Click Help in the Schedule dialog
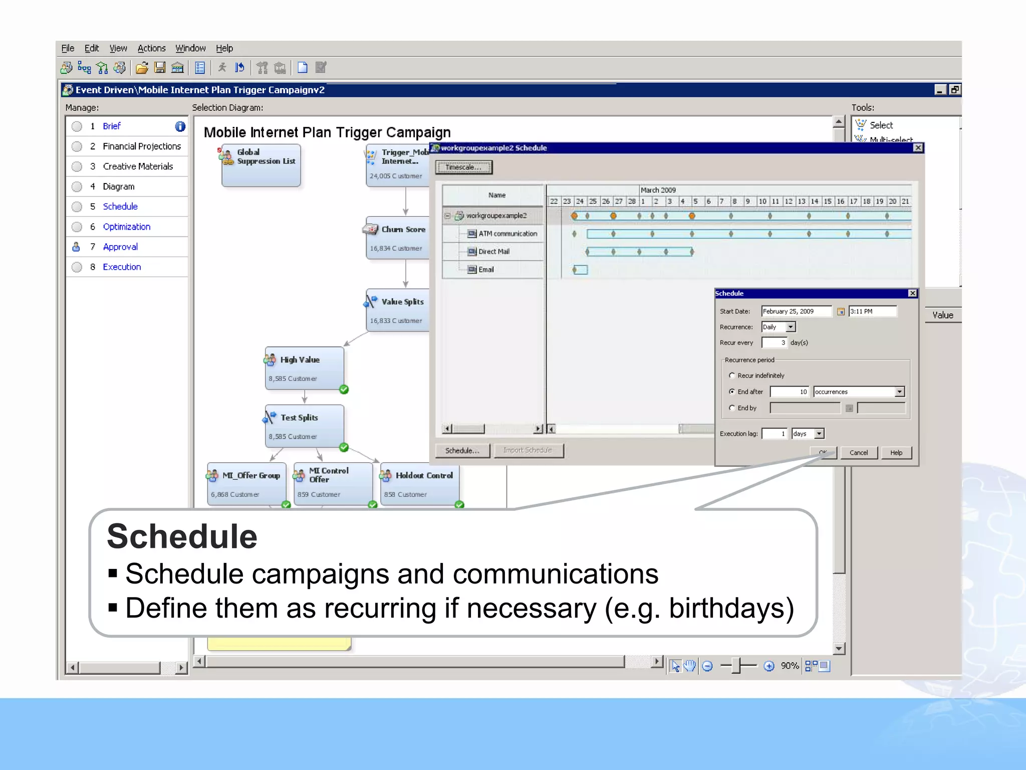This screenshot has height=770, width=1026. (896, 453)
